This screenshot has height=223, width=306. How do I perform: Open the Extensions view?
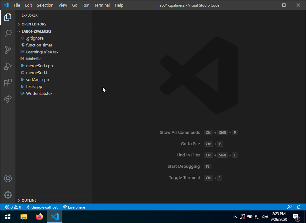[8, 83]
